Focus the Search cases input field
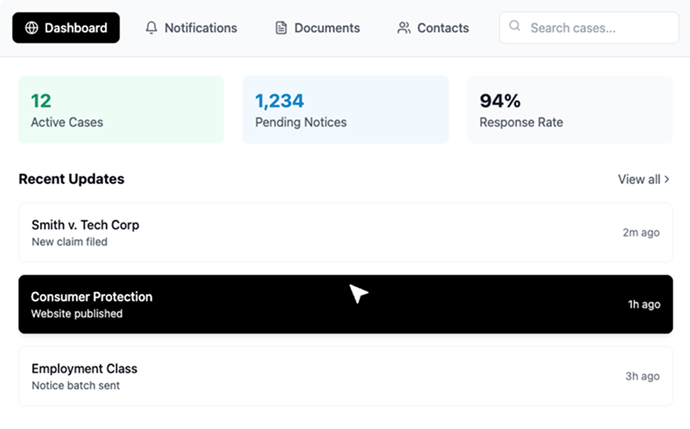The height and width of the screenshot is (429, 690). pos(589,28)
